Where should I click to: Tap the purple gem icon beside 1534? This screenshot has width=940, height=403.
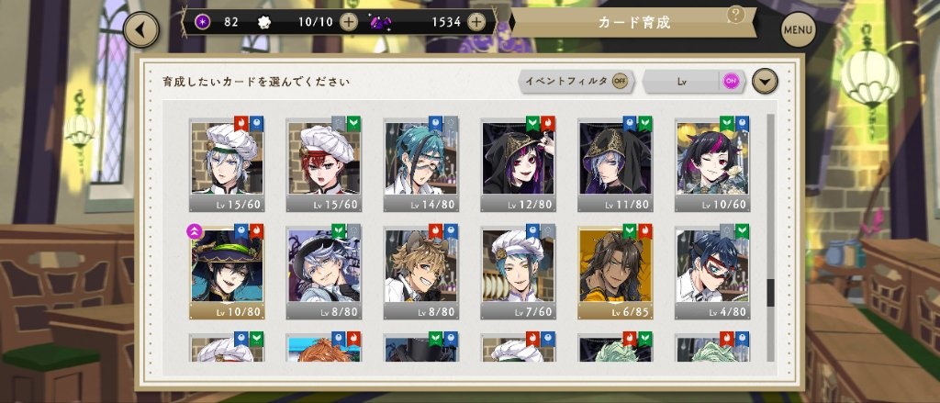381,22
